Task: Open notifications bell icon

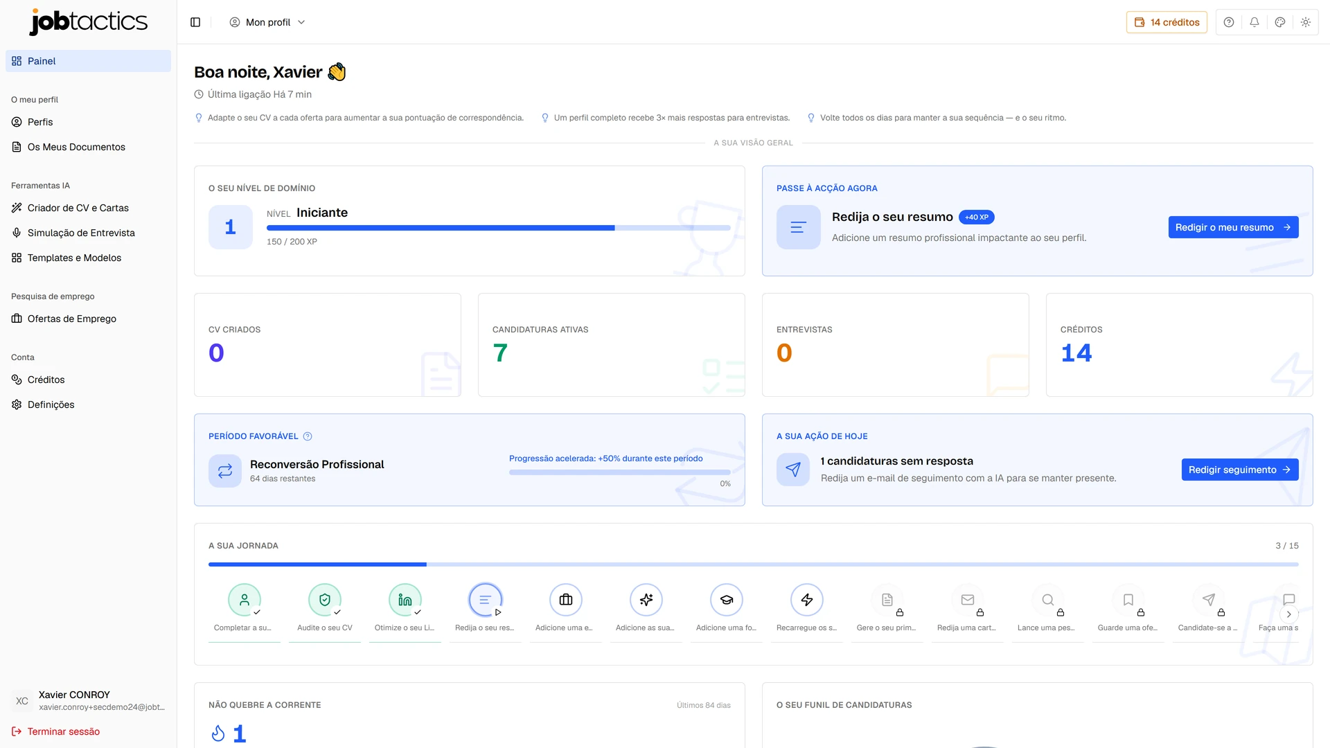Action: click(1254, 22)
